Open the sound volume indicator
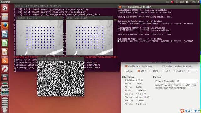Image resolution: width=201 pixels, height=113 pixels. 187,2
